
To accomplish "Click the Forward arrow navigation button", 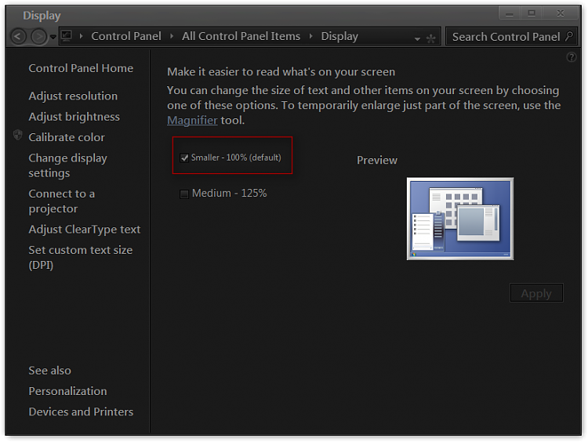I will click(38, 37).
